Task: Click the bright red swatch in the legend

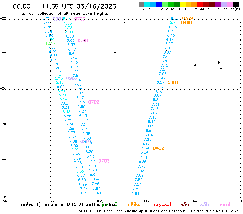Action: [200, 4]
